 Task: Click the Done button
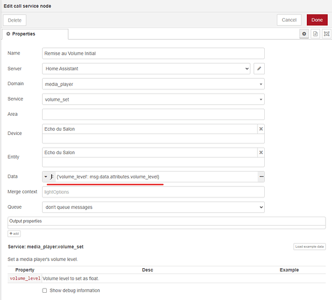tap(317, 20)
